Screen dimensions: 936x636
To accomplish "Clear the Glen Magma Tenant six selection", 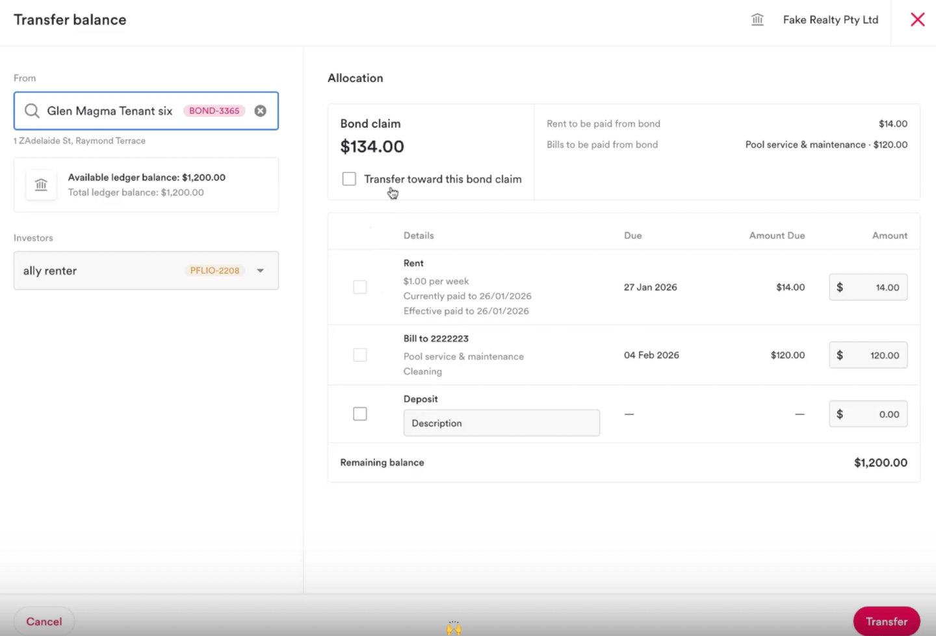I will point(260,111).
